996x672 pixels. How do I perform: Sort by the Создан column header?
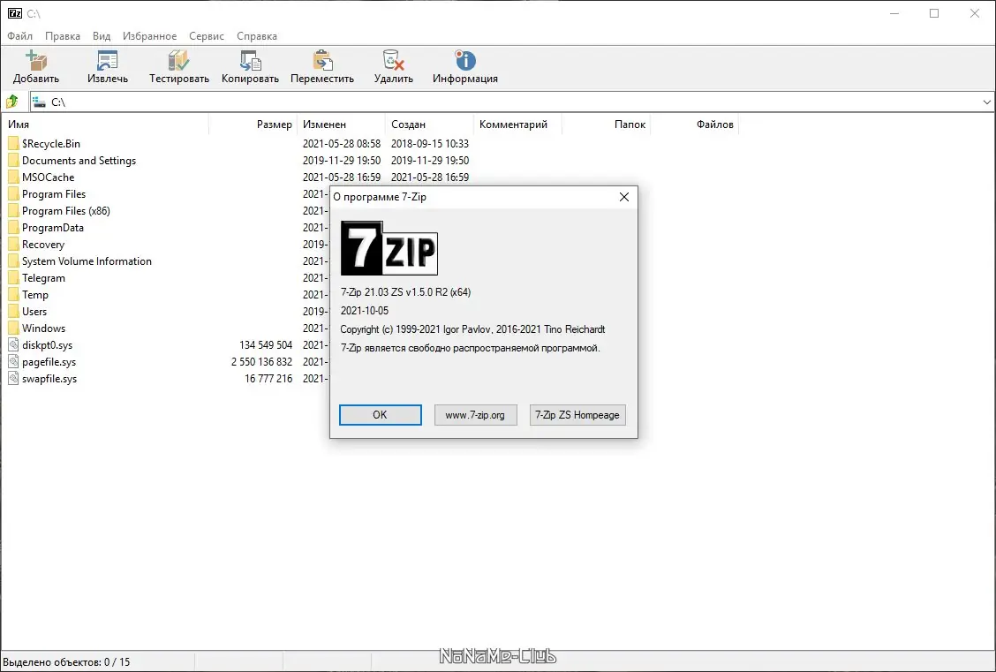click(429, 125)
